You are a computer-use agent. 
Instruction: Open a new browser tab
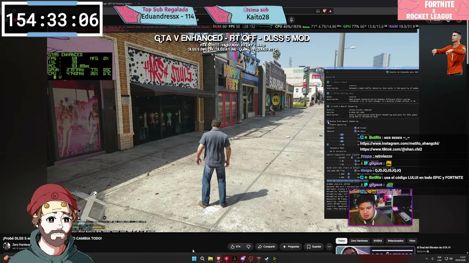pos(139,4)
